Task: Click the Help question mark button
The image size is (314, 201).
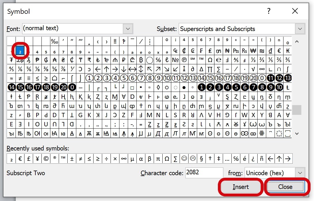Action: 269,11
